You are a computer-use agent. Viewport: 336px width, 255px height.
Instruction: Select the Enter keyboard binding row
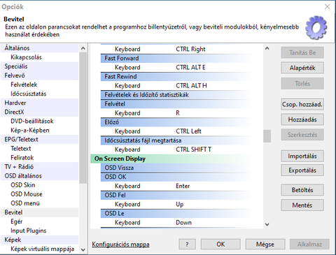point(176,186)
